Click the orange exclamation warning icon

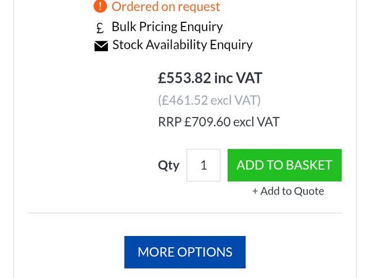(x=100, y=6)
